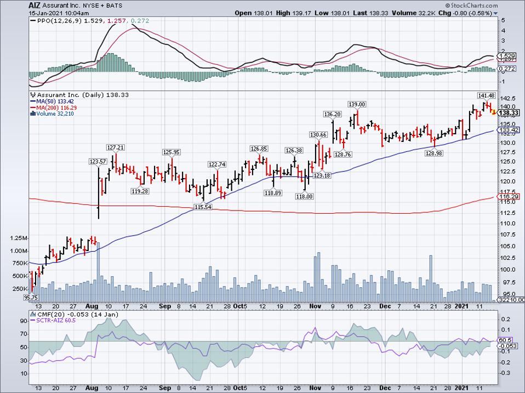The height and width of the screenshot is (393, 525).
Task: Click the 115.54 low price label
Action: pos(203,207)
